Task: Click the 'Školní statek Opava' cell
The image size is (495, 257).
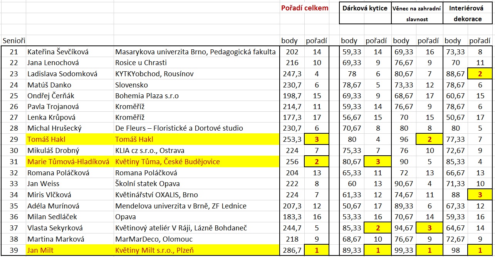Action: coord(148,184)
